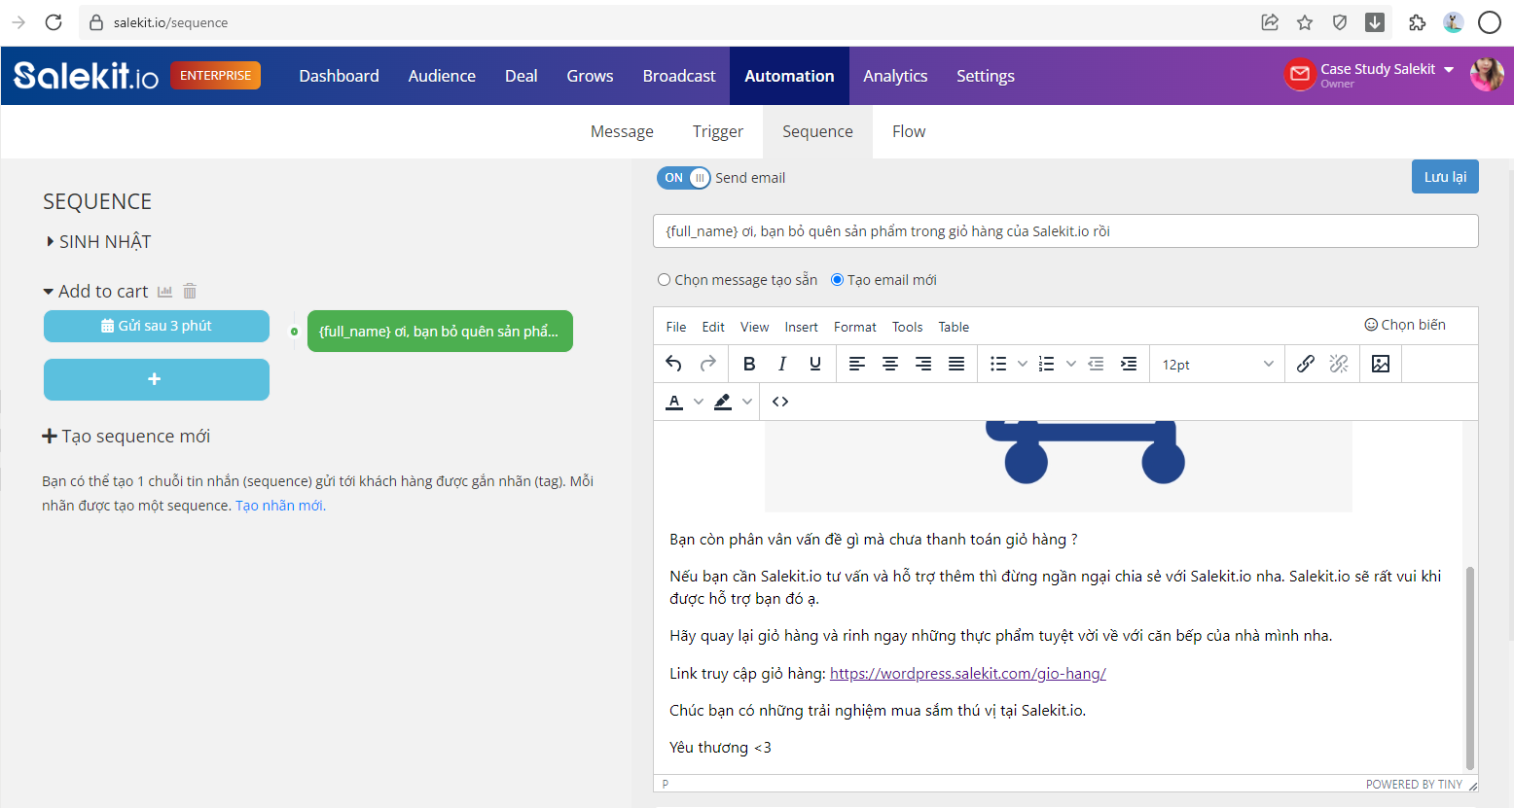Click the browser reload icon
This screenshot has width=1514, height=808.
[x=54, y=22]
